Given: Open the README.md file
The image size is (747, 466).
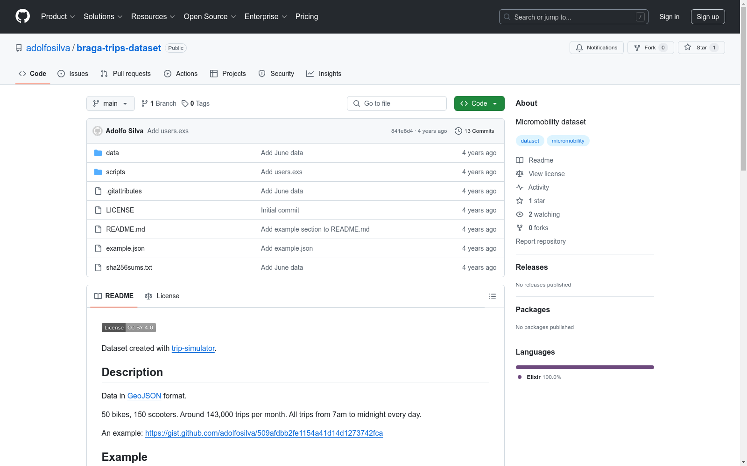Looking at the screenshot, I should pyautogui.click(x=126, y=229).
